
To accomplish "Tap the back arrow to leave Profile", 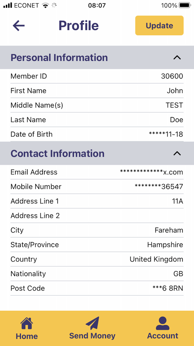I will (18, 25).
